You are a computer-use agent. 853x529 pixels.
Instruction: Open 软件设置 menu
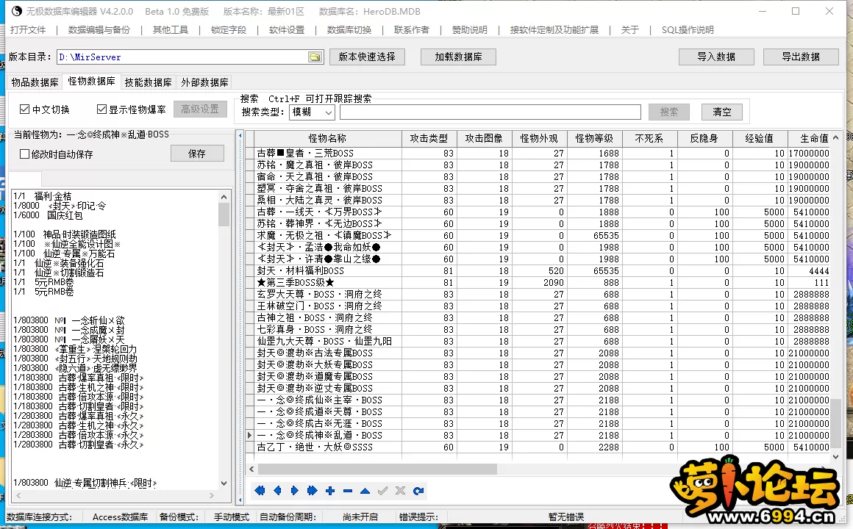coord(287,30)
